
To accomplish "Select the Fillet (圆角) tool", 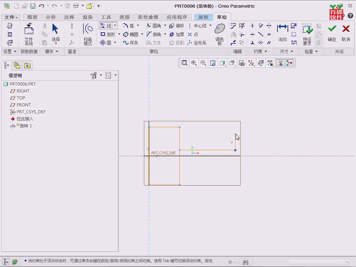I will 153,26.
